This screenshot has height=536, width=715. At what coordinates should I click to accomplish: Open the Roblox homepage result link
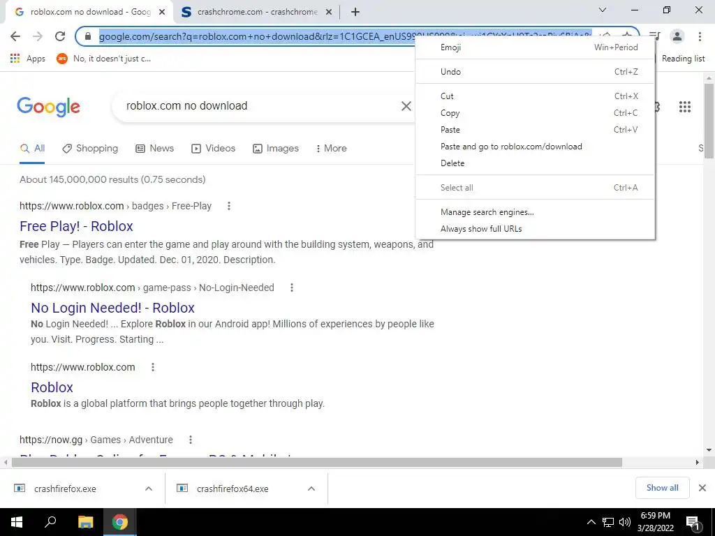coord(52,387)
